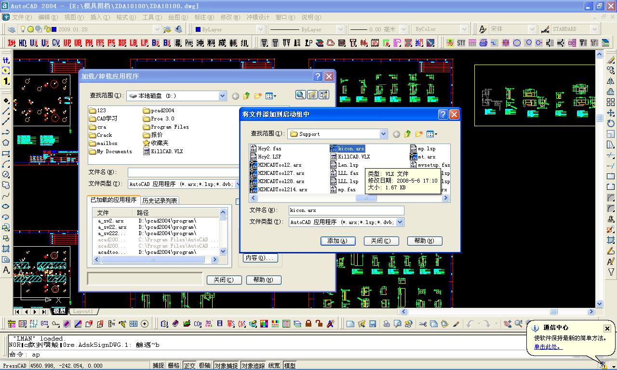
Task: Expand the 本地磁盘 (D:) drive dropdown
Action: pyautogui.click(x=222, y=96)
